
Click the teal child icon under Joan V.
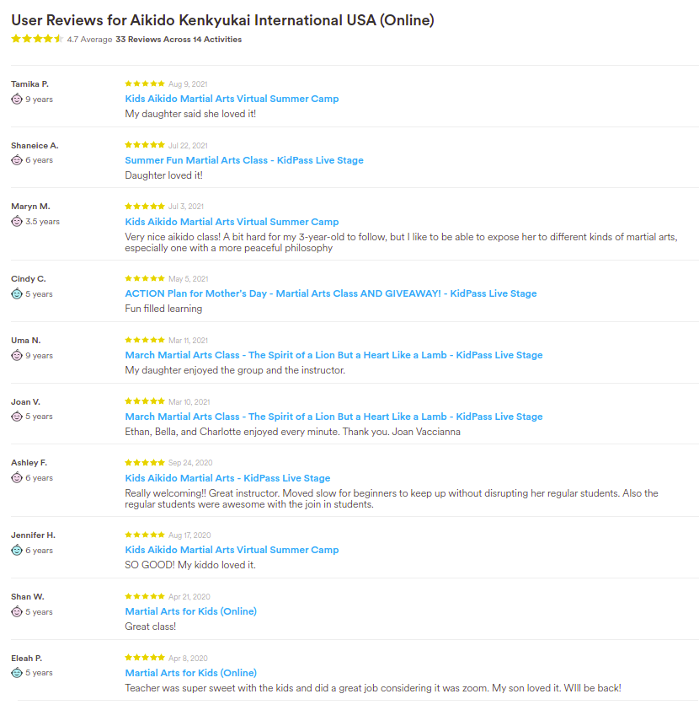17,417
